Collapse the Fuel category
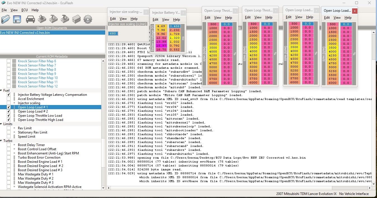Screen dimensions: 377x198 pyautogui.click(x=1, y=90)
